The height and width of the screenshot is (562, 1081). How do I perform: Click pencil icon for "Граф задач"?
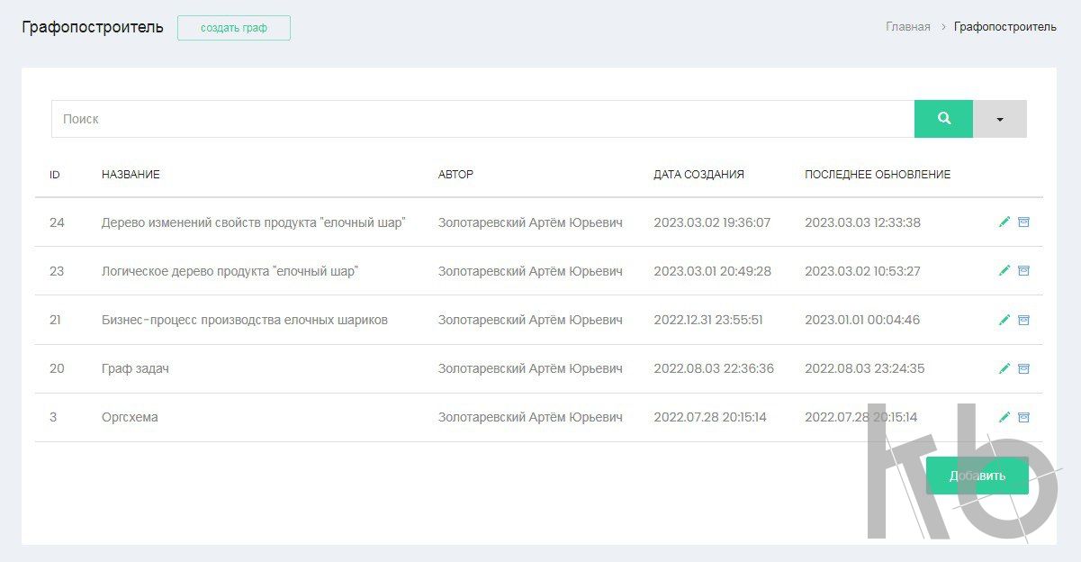pyautogui.click(x=1004, y=368)
